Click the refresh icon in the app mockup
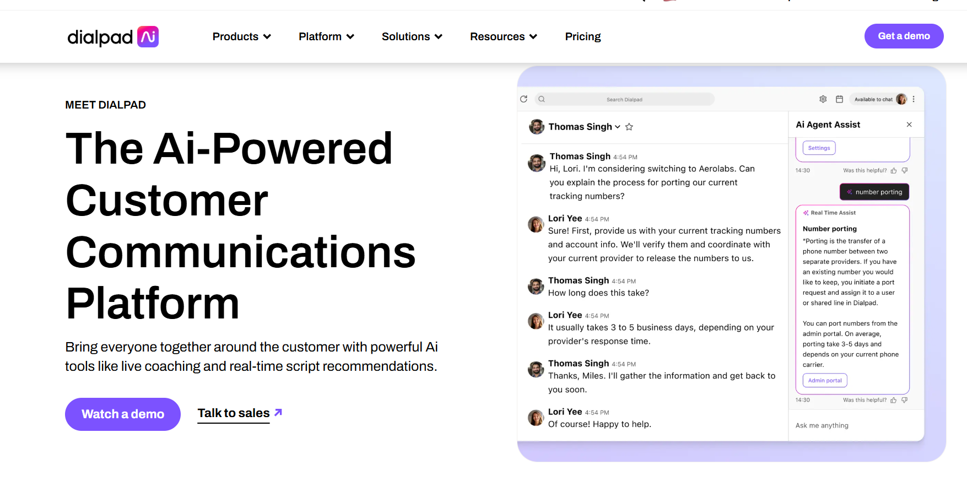Image resolution: width=967 pixels, height=481 pixels. (523, 99)
